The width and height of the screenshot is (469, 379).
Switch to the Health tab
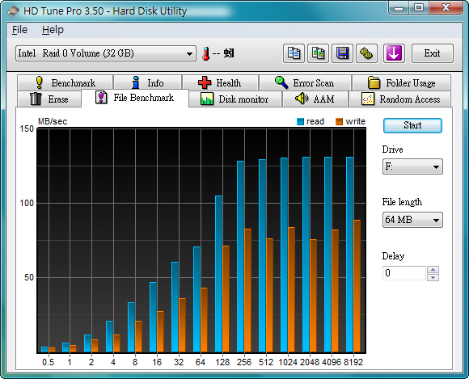[220, 82]
